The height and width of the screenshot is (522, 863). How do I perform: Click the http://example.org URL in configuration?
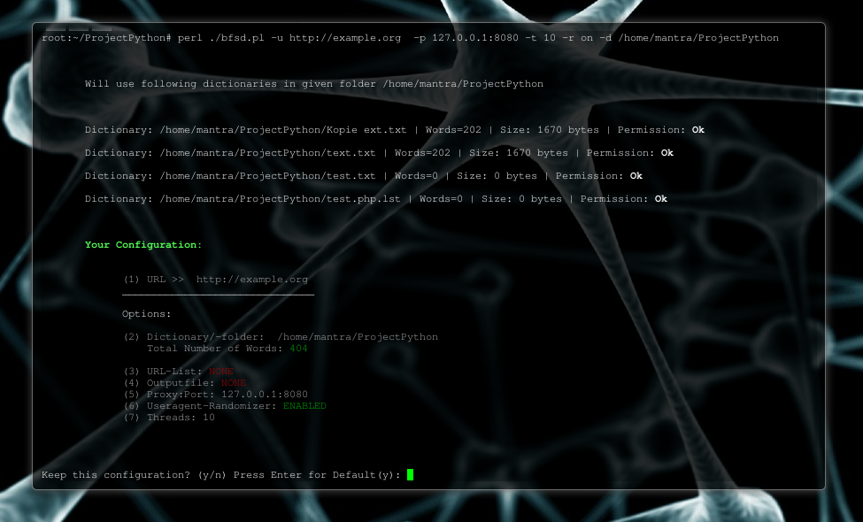tap(252, 280)
